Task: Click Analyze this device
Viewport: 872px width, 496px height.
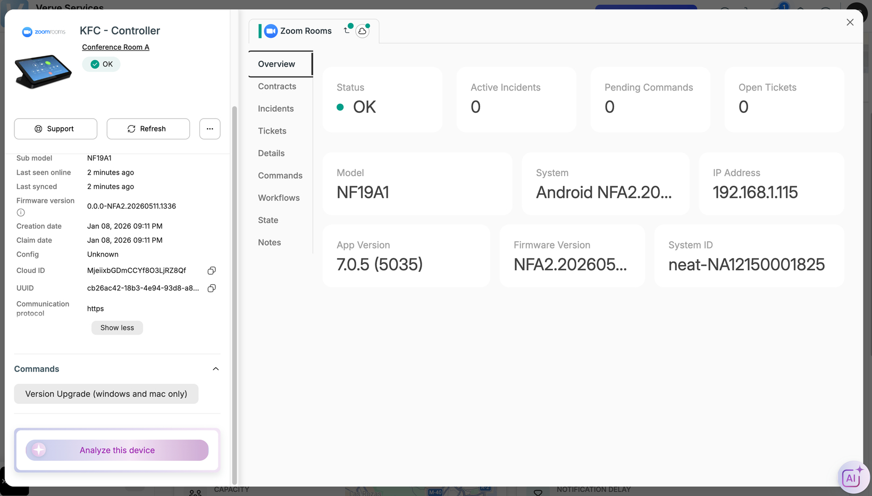Action: pos(117,450)
